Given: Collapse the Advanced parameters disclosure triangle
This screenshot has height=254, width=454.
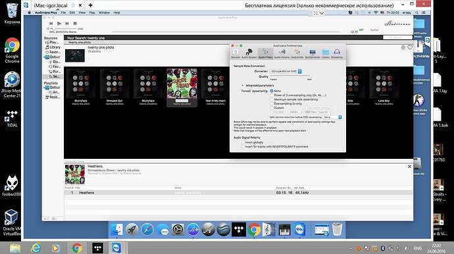Looking at the screenshot, I should (x=243, y=85).
